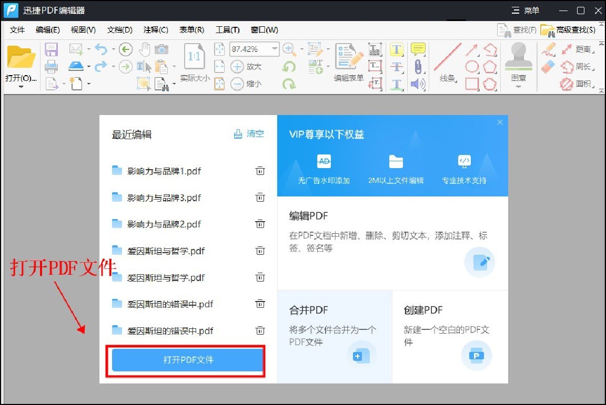Activate the Hand pan tool
This screenshot has width=606, height=405.
click(x=145, y=49)
